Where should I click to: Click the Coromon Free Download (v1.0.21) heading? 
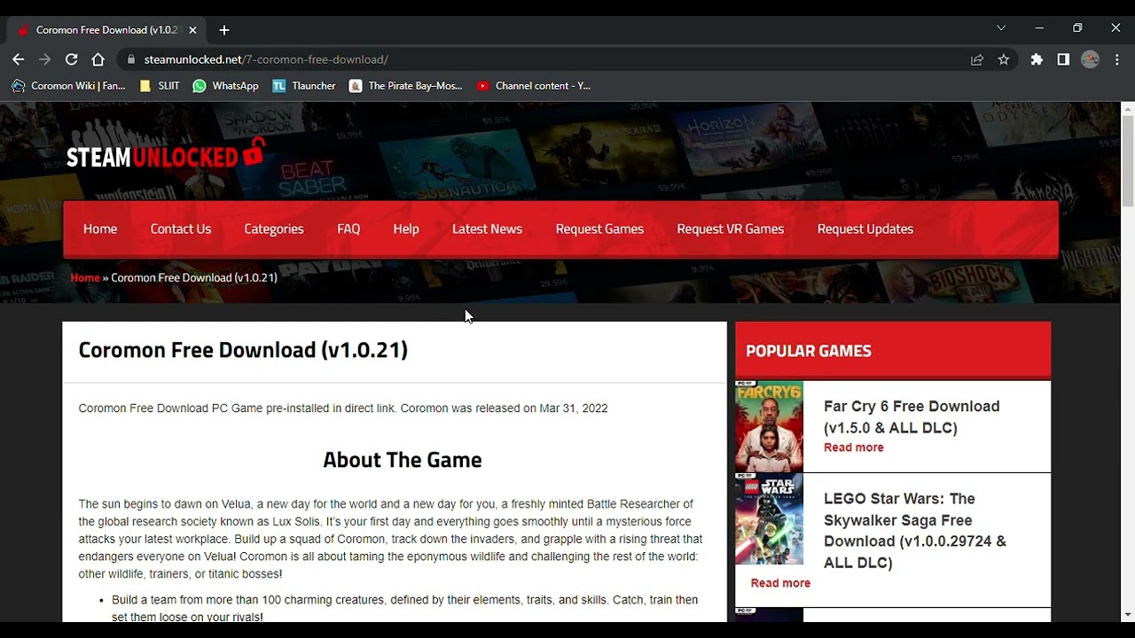tap(243, 350)
